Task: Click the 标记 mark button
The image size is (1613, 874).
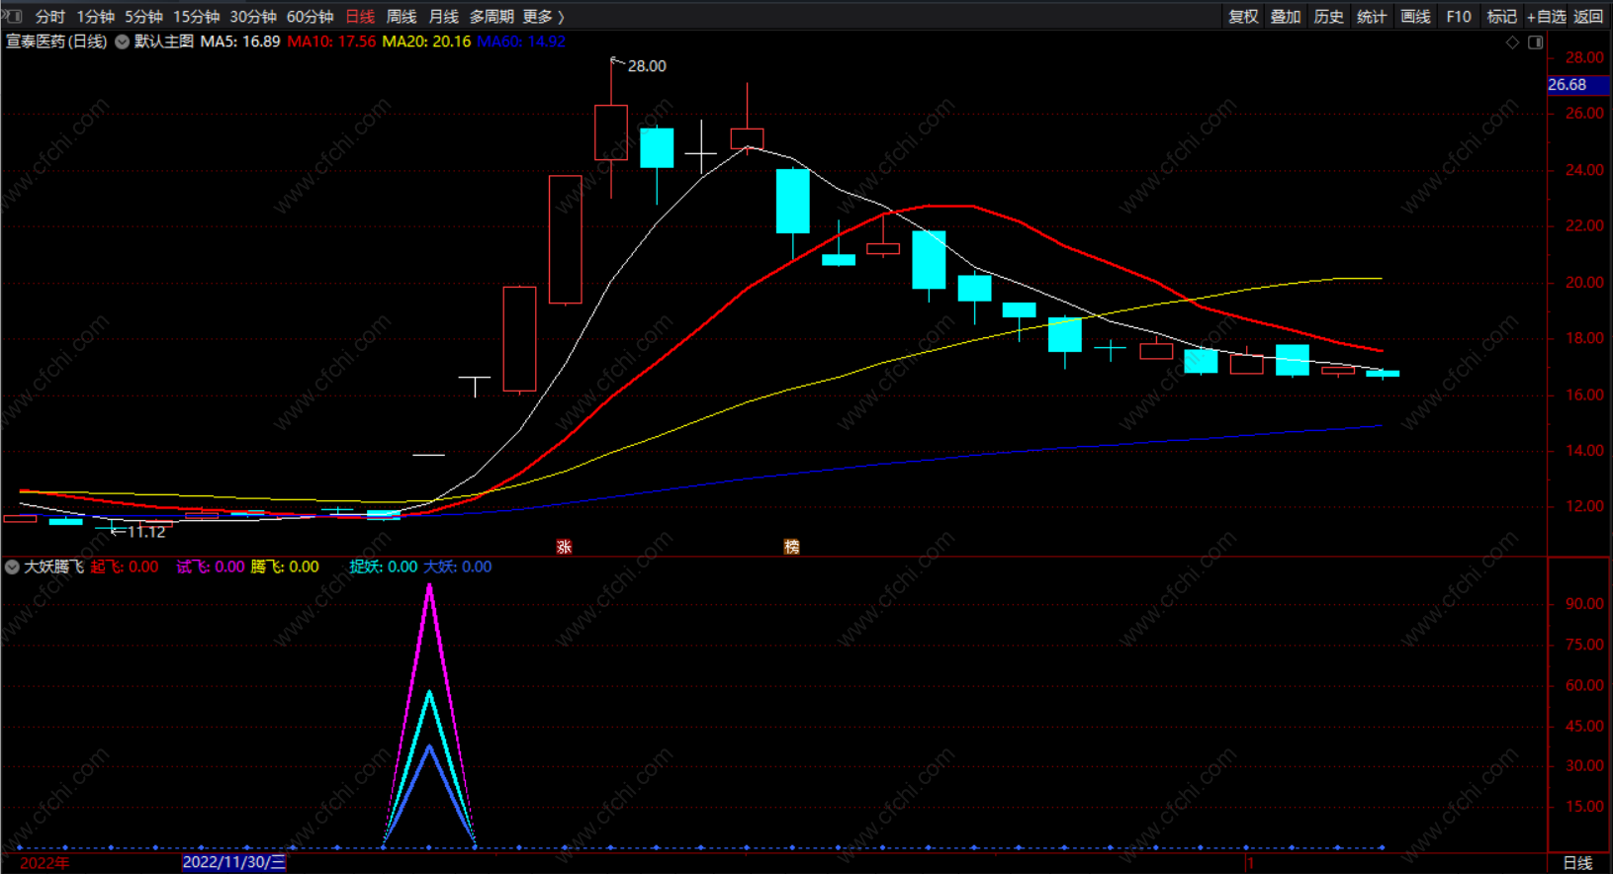Action: click(x=1501, y=17)
